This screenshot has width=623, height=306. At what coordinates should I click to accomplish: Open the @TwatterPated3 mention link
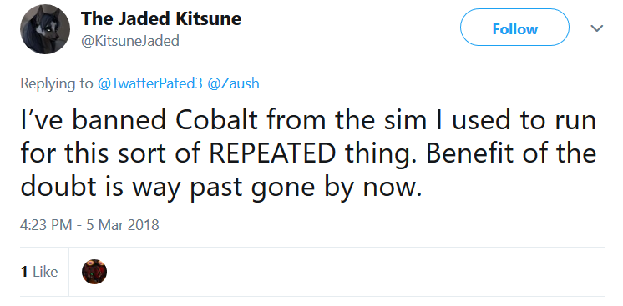pyautogui.click(x=149, y=83)
